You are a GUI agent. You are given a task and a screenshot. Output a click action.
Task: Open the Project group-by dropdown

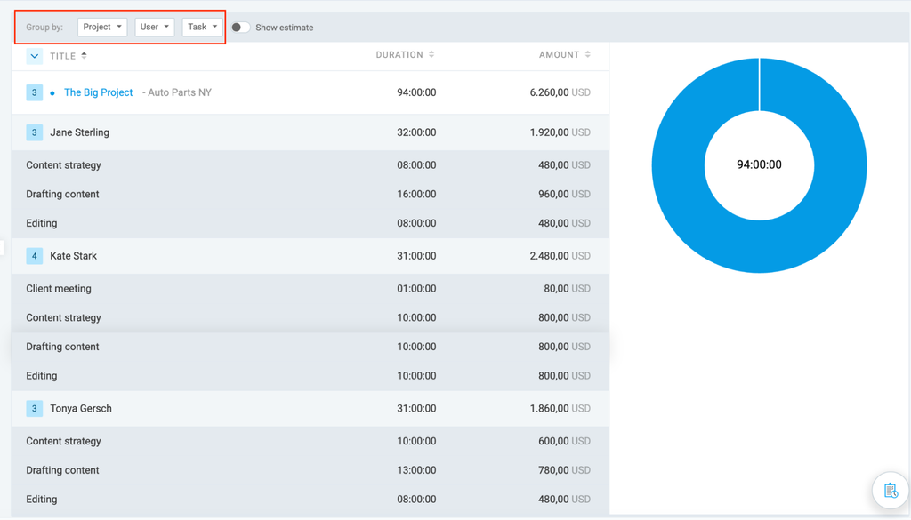[x=102, y=28]
